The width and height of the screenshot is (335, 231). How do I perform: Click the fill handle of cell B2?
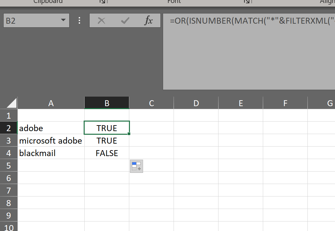pyautogui.click(x=129, y=134)
